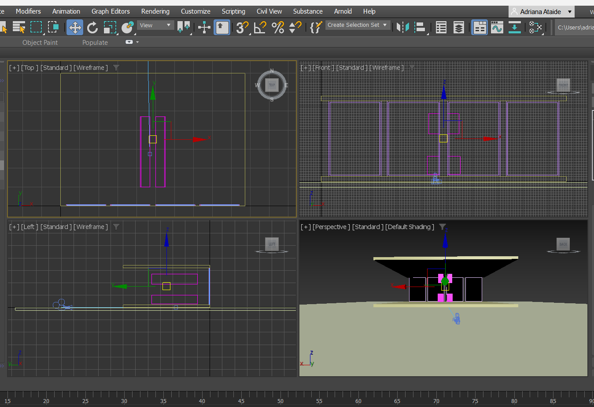Open the View coordinate system dropdown
This screenshot has height=407, width=594.
click(155, 25)
